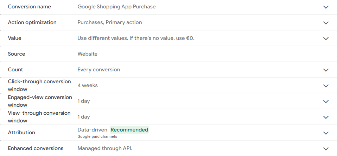Viewport: 337px width, 156px height.
Task: Click the green Recommended badge
Action: point(129,130)
